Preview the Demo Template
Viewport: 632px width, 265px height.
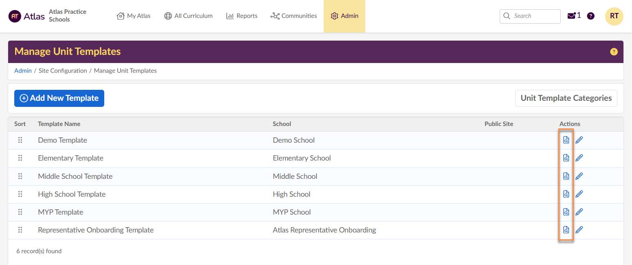click(566, 140)
